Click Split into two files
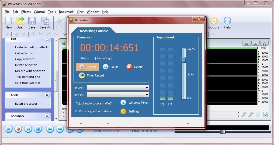This screenshot has width=274, height=145. click(27, 83)
